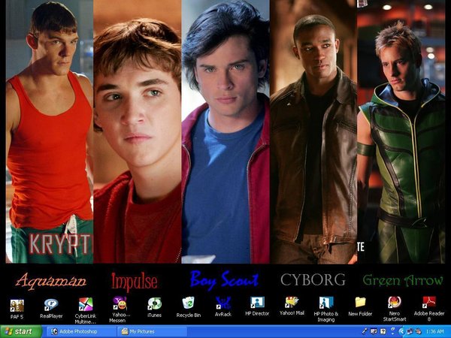
Task: Open the PAF 5 desktop shortcut
Action: pyautogui.click(x=17, y=306)
